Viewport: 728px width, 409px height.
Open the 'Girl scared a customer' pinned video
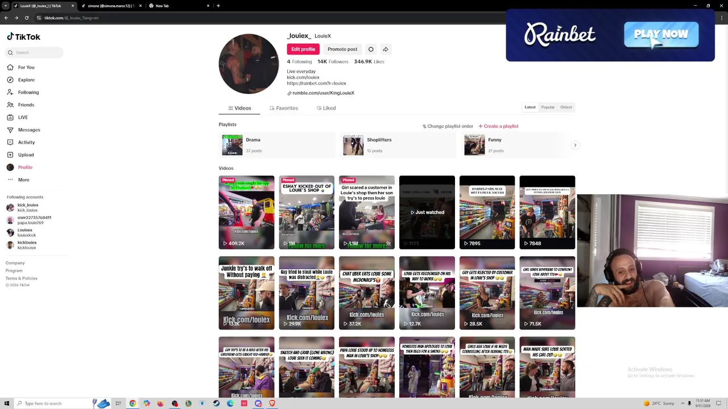coord(367,212)
